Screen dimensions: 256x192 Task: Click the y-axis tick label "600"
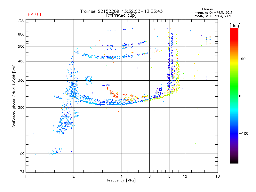coord(21,34)
